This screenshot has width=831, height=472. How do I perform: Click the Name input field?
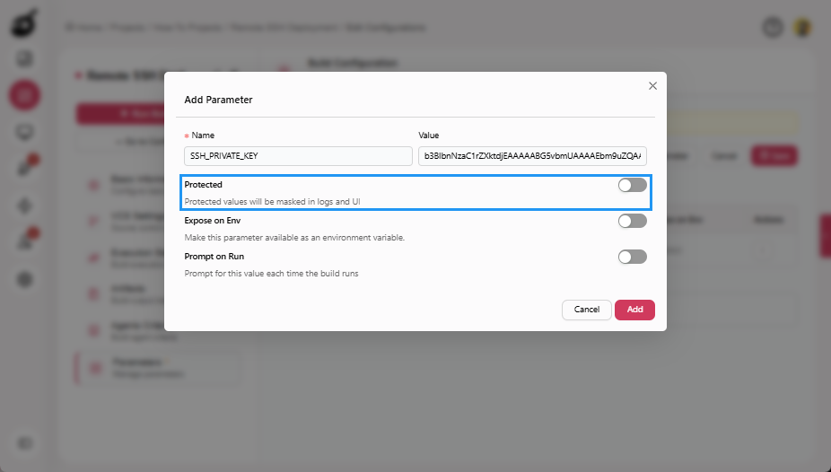click(x=298, y=156)
